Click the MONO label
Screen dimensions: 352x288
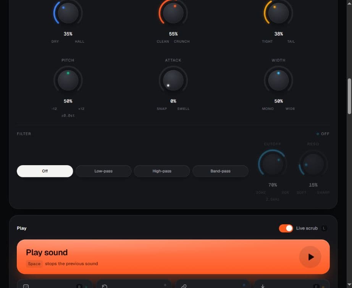tap(268, 109)
